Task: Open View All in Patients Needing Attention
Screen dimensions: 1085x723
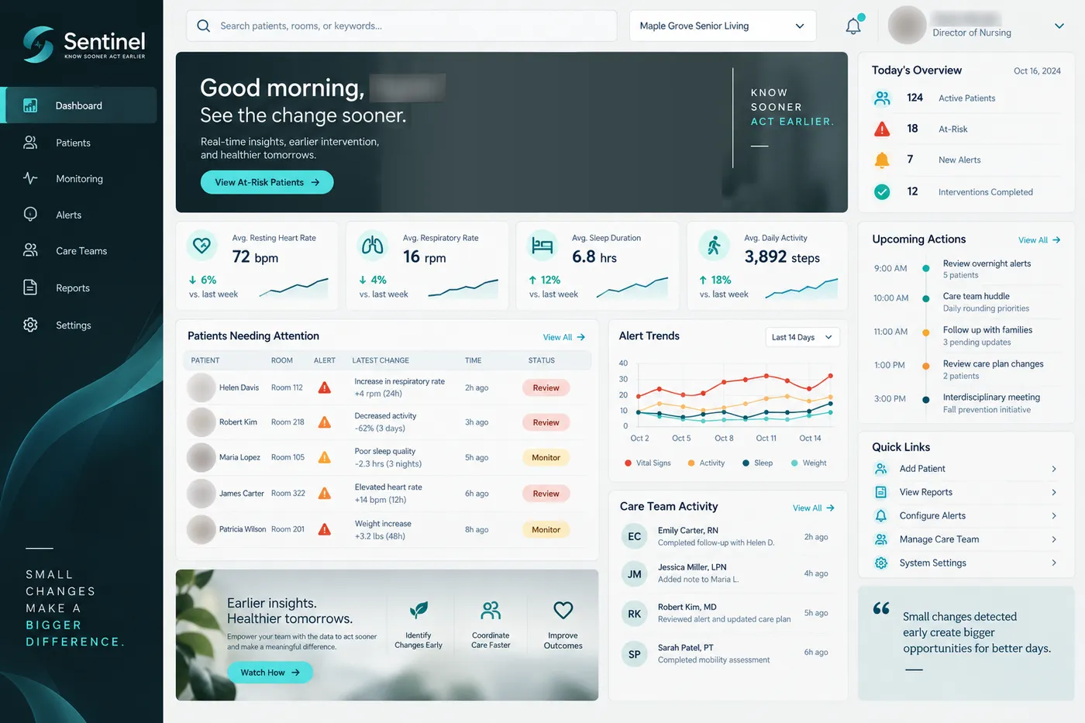Action: pyautogui.click(x=564, y=337)
